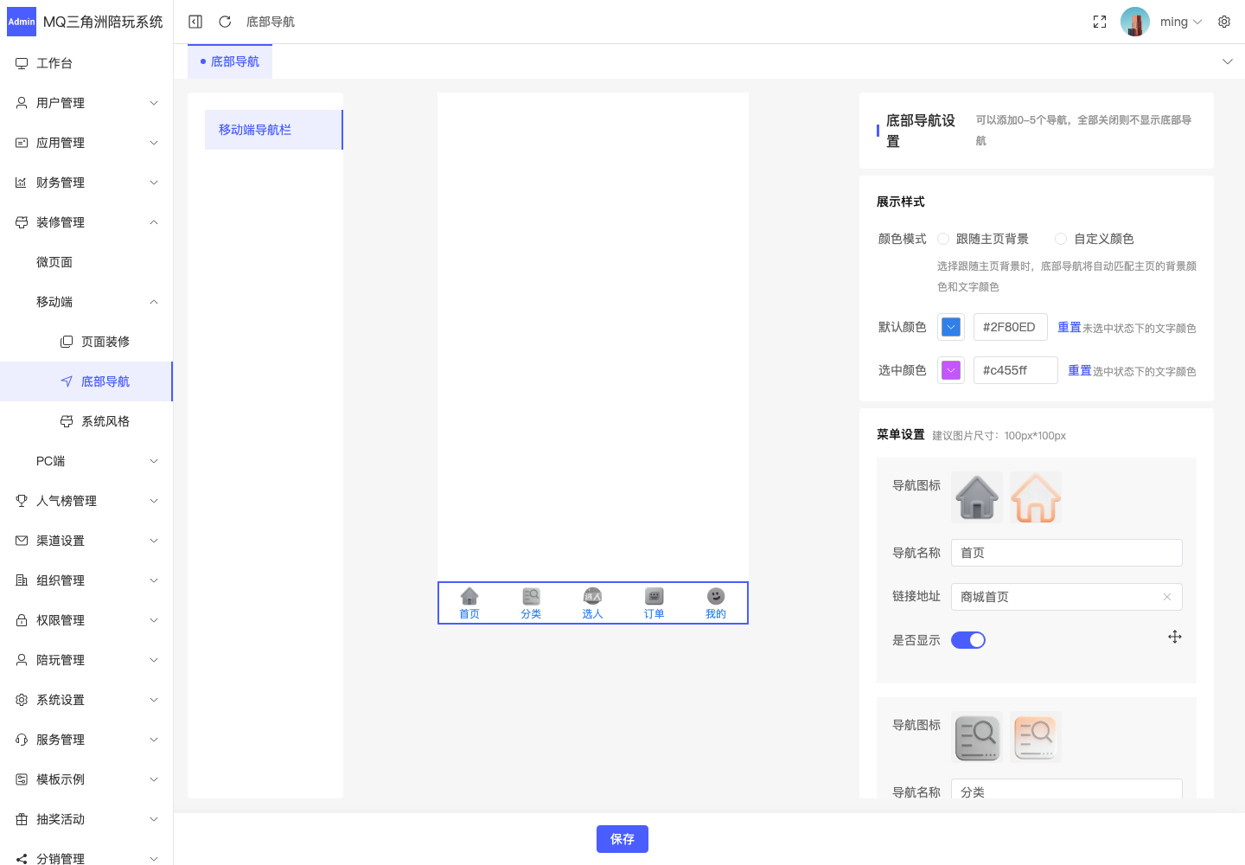Click 底部导航 breadcrumb text

pyautogui.click(x=271, y=22)
